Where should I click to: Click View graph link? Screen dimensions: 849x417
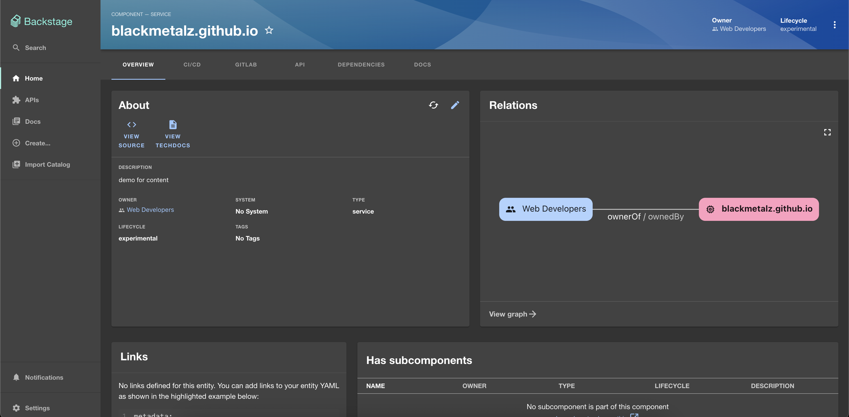point(512,314)
